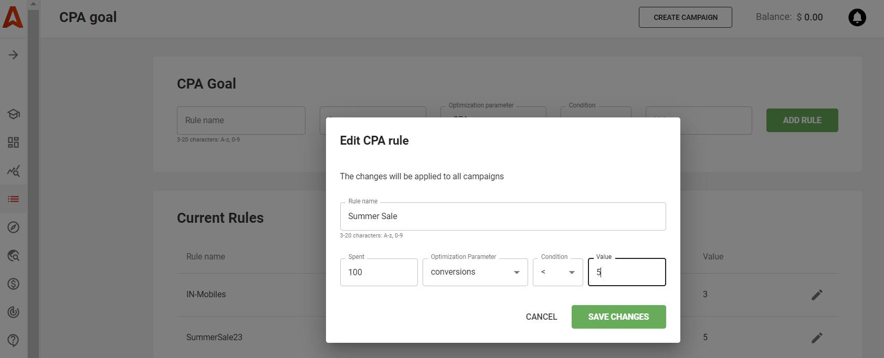This screenshot has width=884, height=358.
Task: Open the graduation cap academy icon
Action: point(14,114)
